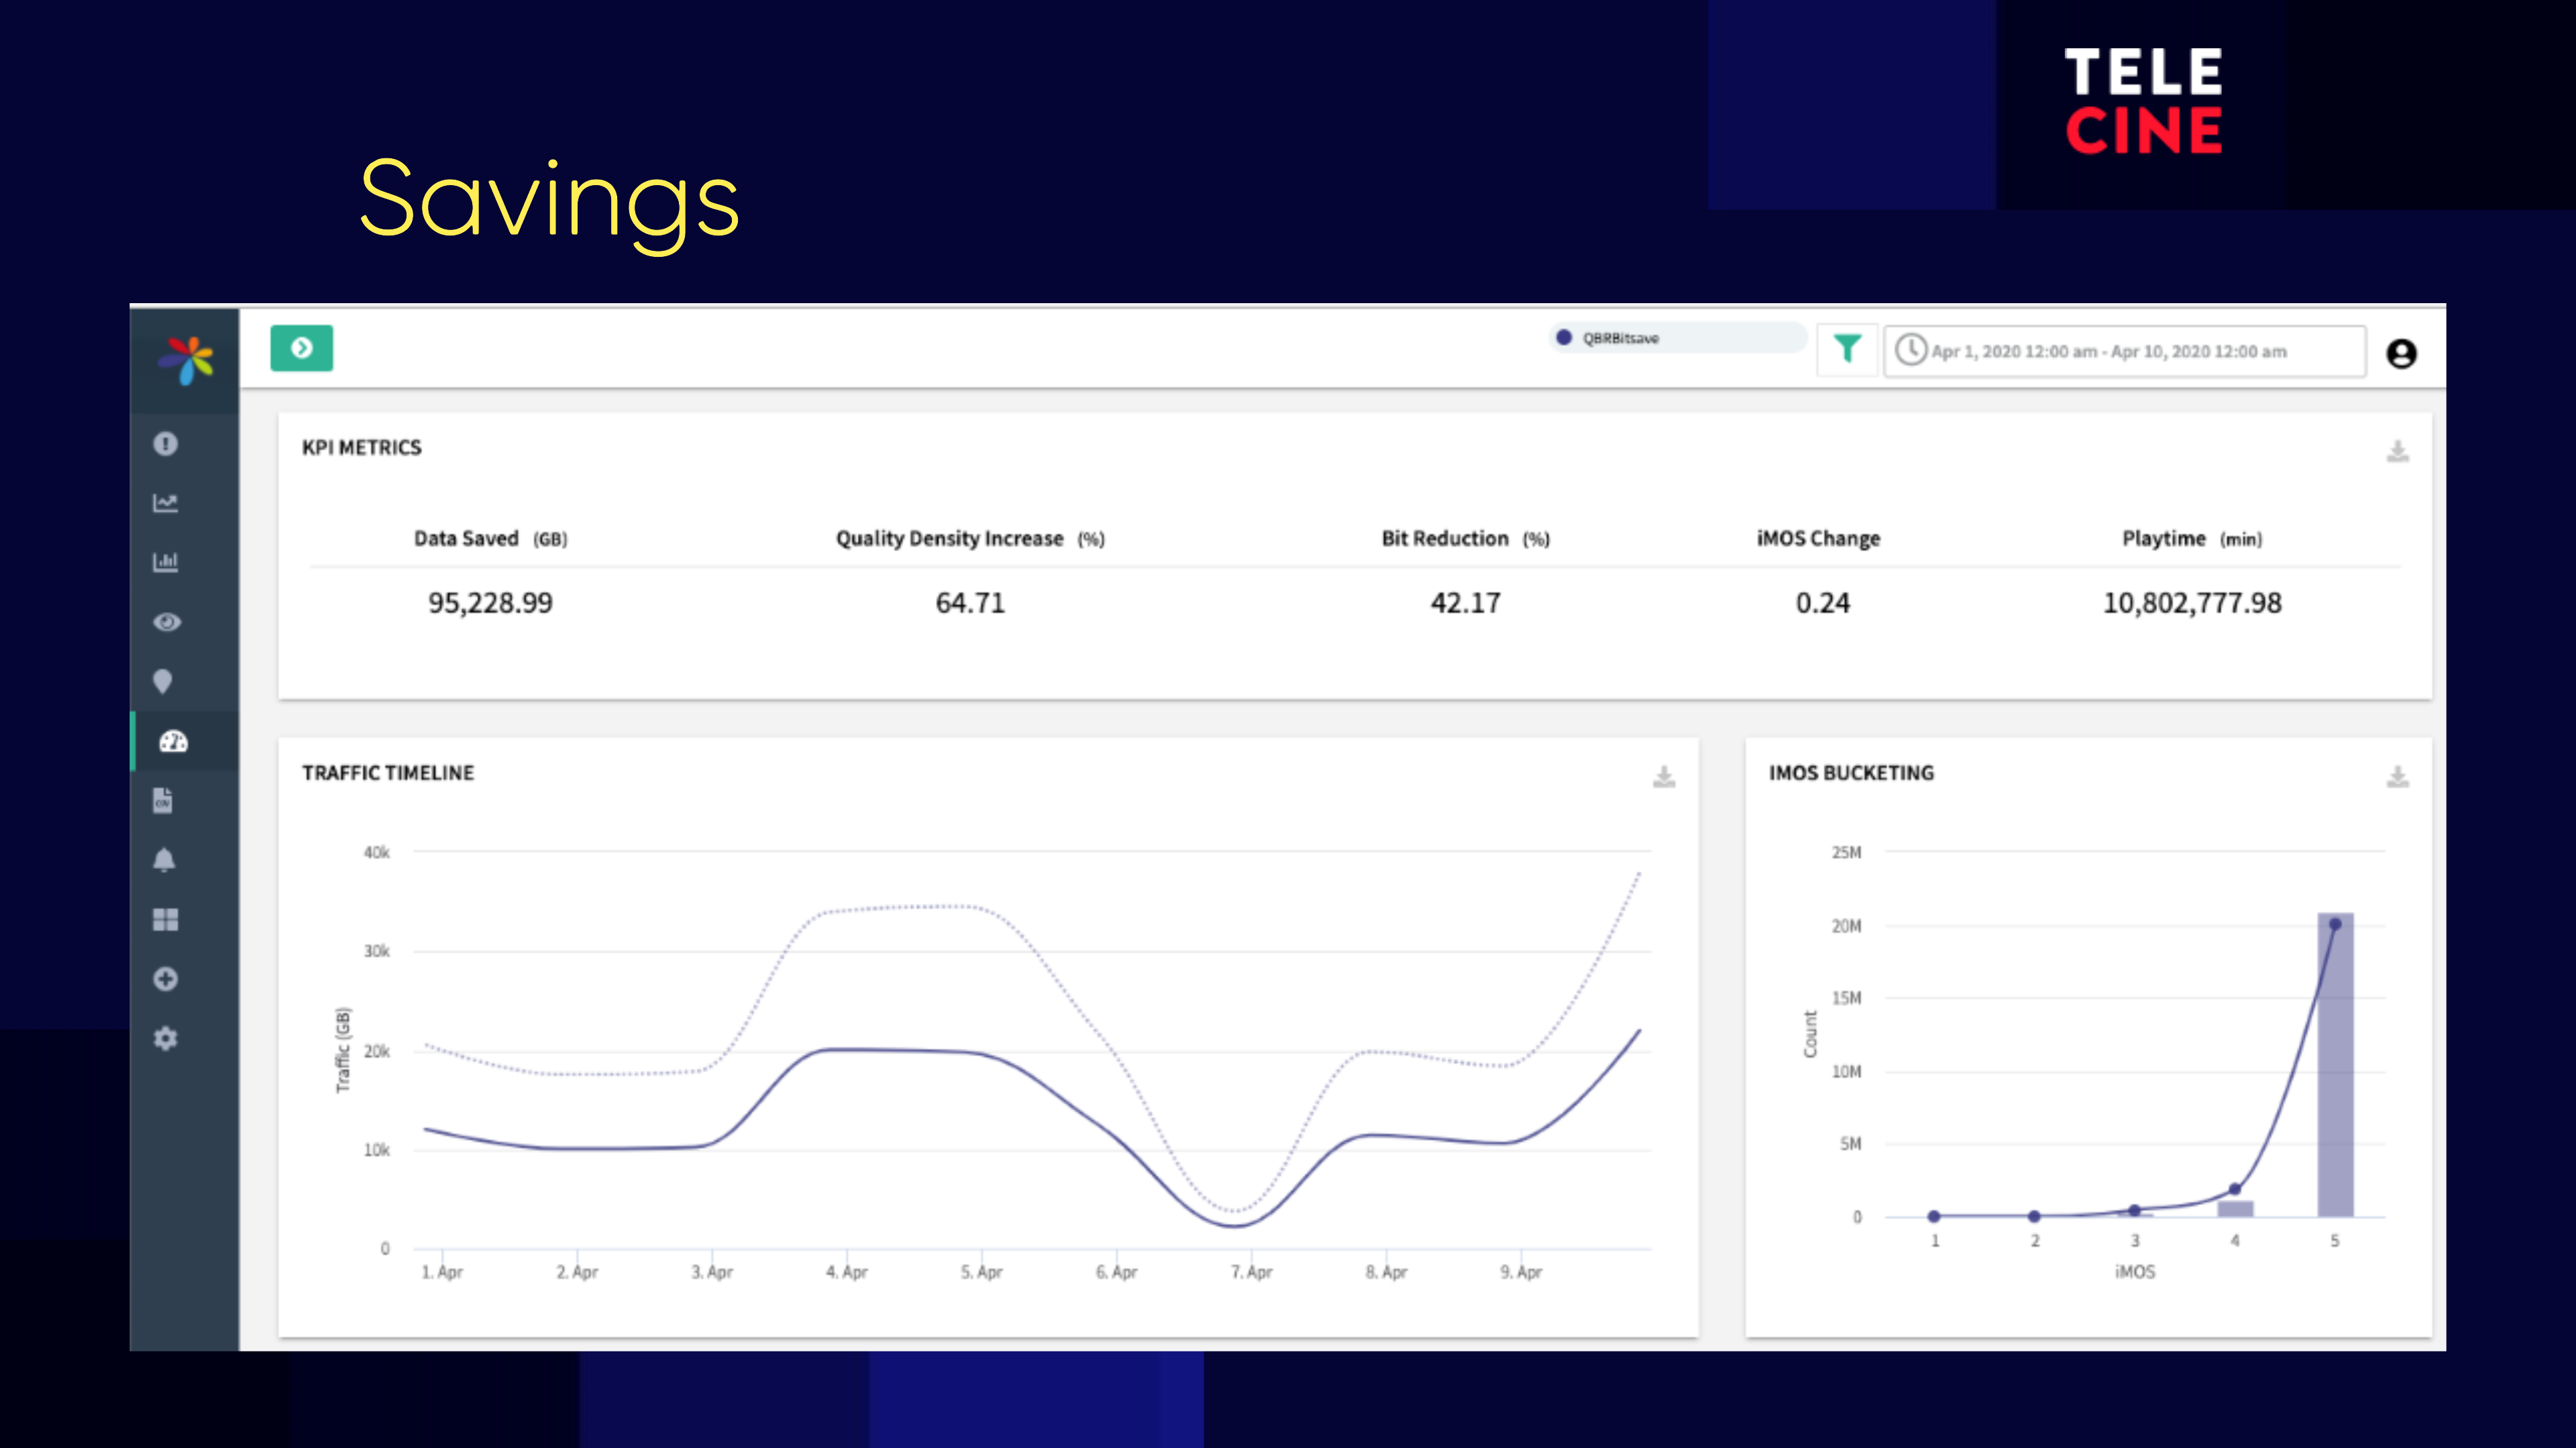Click the 40k traffic axis label
The height and width of the screenshot is (1448, 2576).
(377, 852)
